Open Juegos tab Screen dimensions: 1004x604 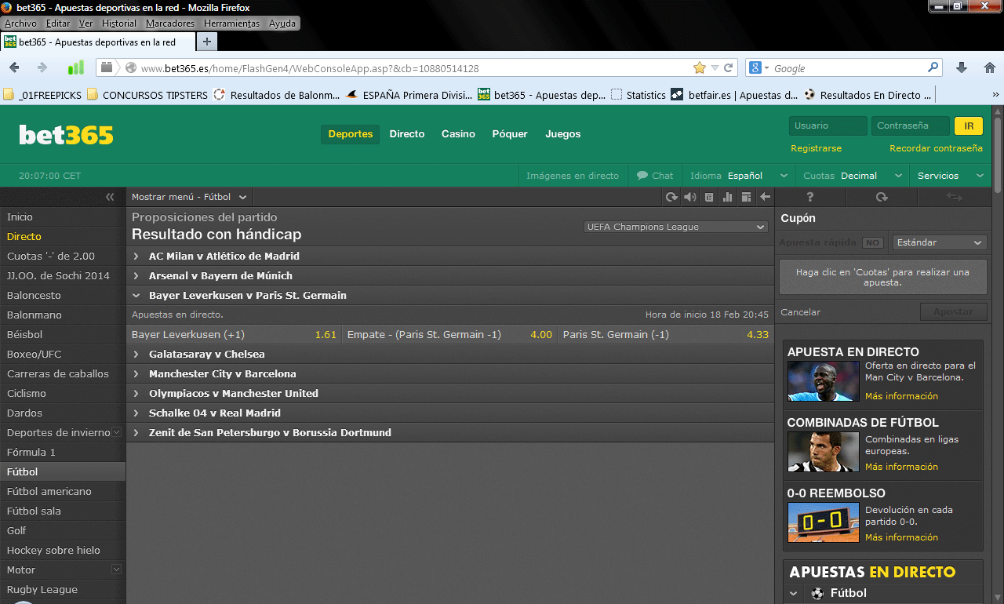[563, 134]
